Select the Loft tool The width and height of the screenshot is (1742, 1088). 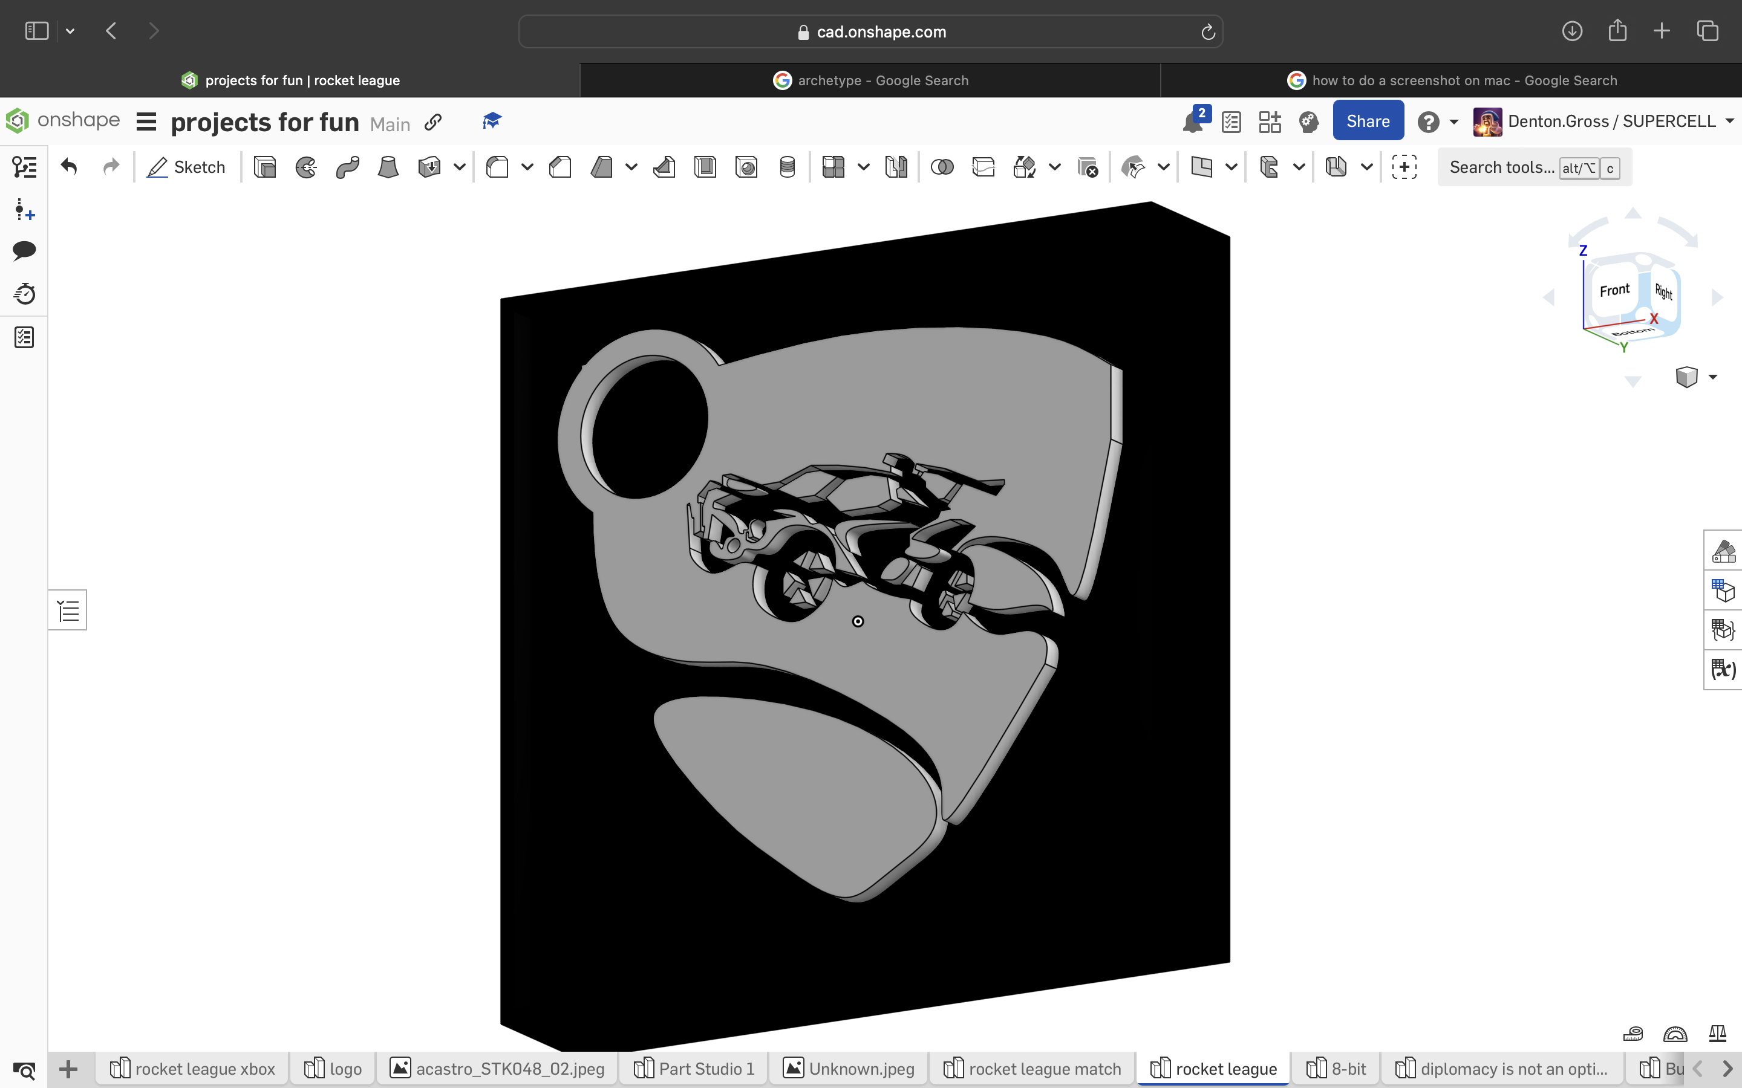388,167
